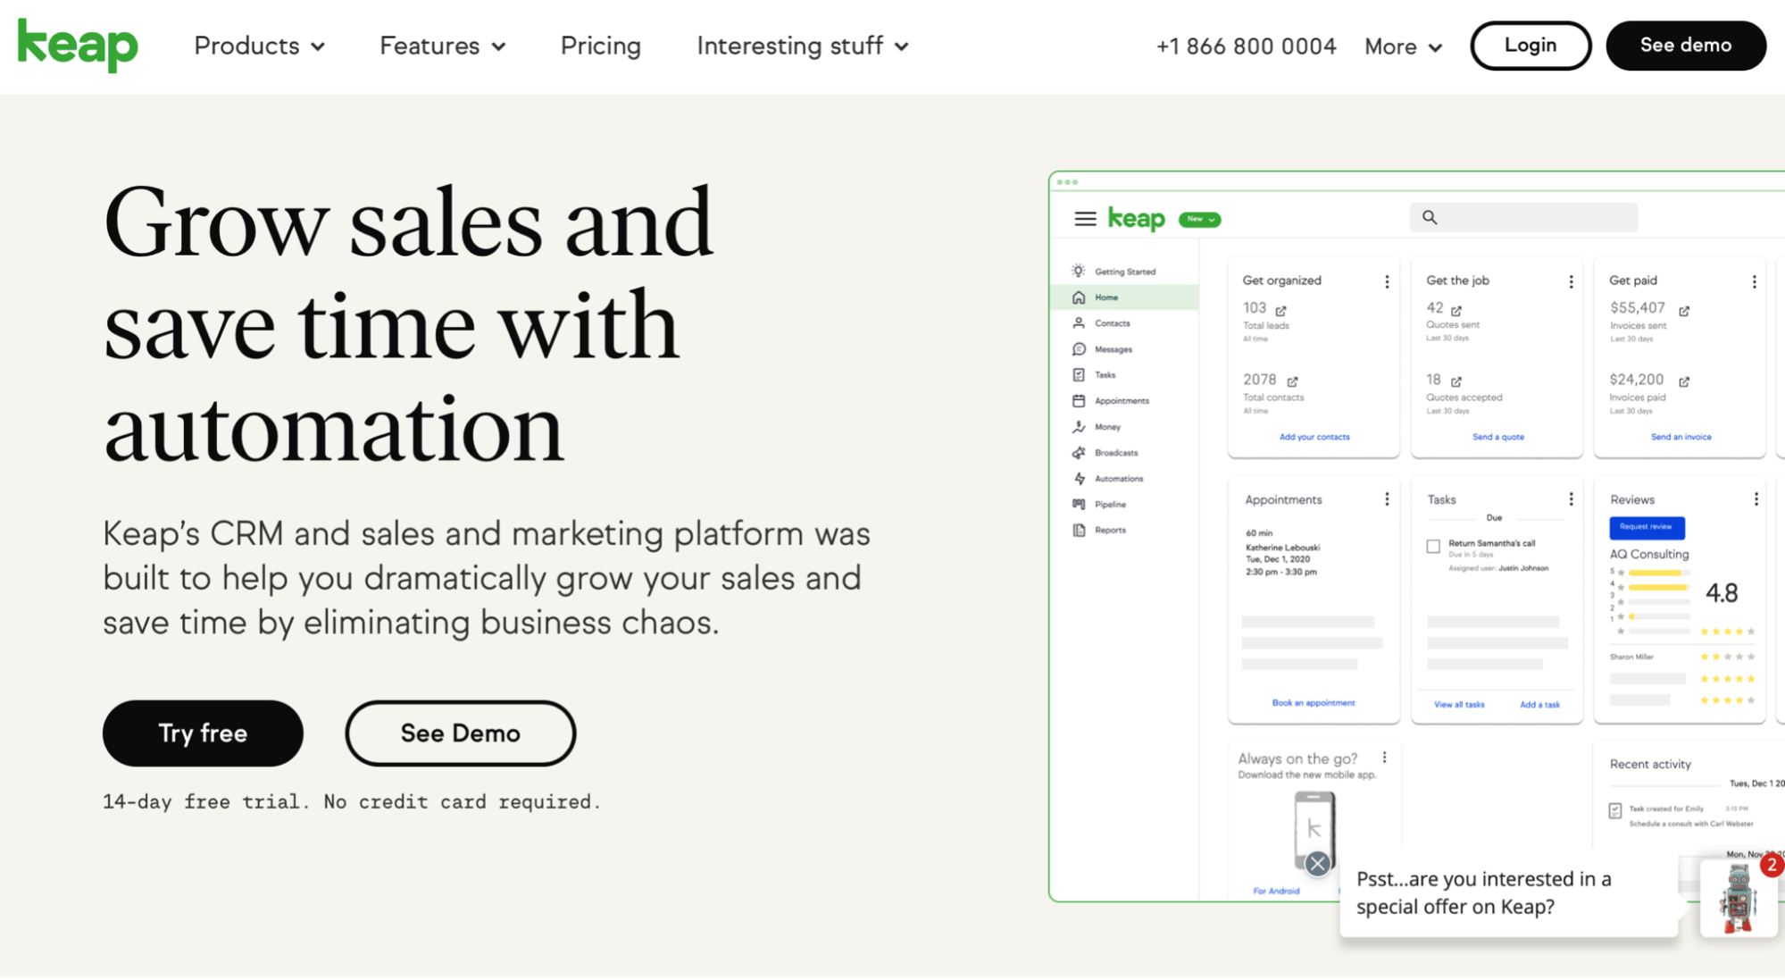Screen dimensions: 1785x980
Task: Click the Keap logo in header
Action: (78, 45)
